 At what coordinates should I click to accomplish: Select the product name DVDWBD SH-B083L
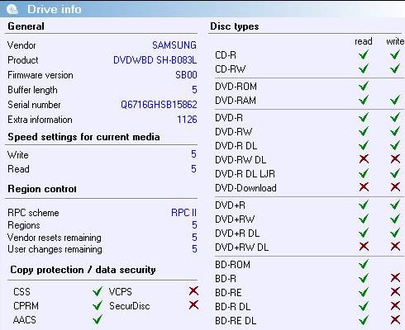pos(155,60)
